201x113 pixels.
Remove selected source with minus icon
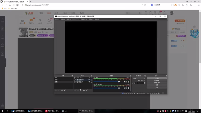pyautogui.click(x=78, y=90)
